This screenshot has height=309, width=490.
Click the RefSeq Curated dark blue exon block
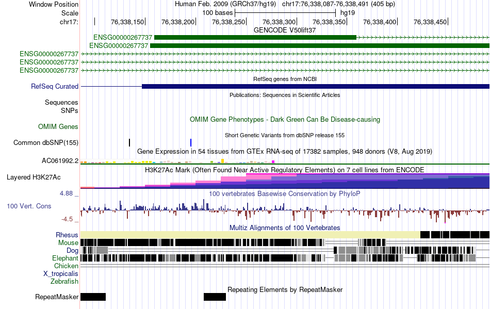(316, 86)
